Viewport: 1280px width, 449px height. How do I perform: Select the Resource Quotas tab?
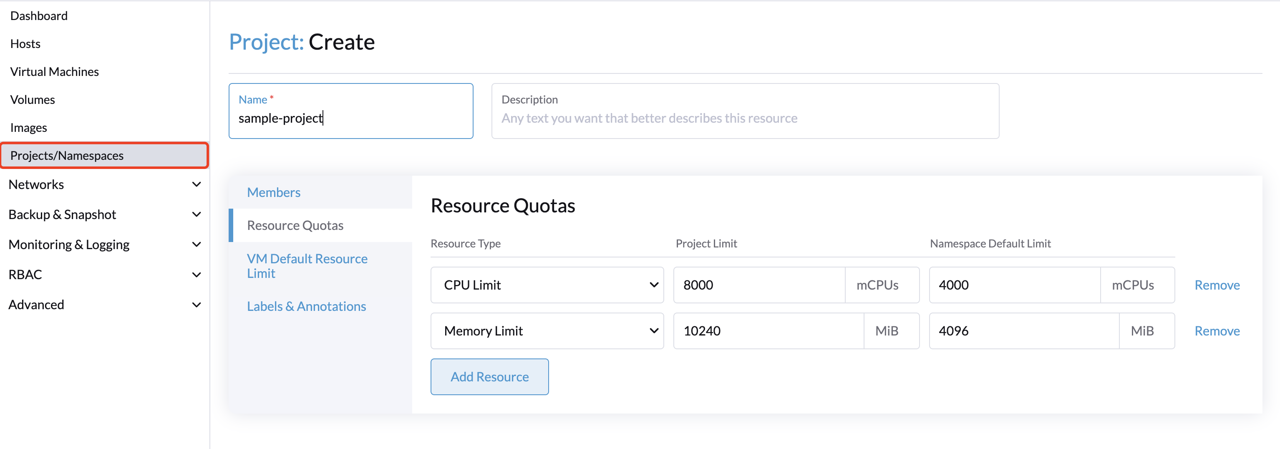pyautogui.click(x=295, y=225)
